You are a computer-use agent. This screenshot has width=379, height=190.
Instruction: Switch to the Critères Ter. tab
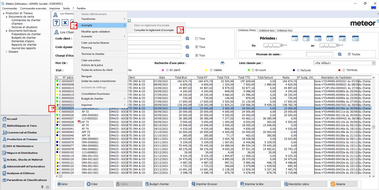(x=285, y=31)
